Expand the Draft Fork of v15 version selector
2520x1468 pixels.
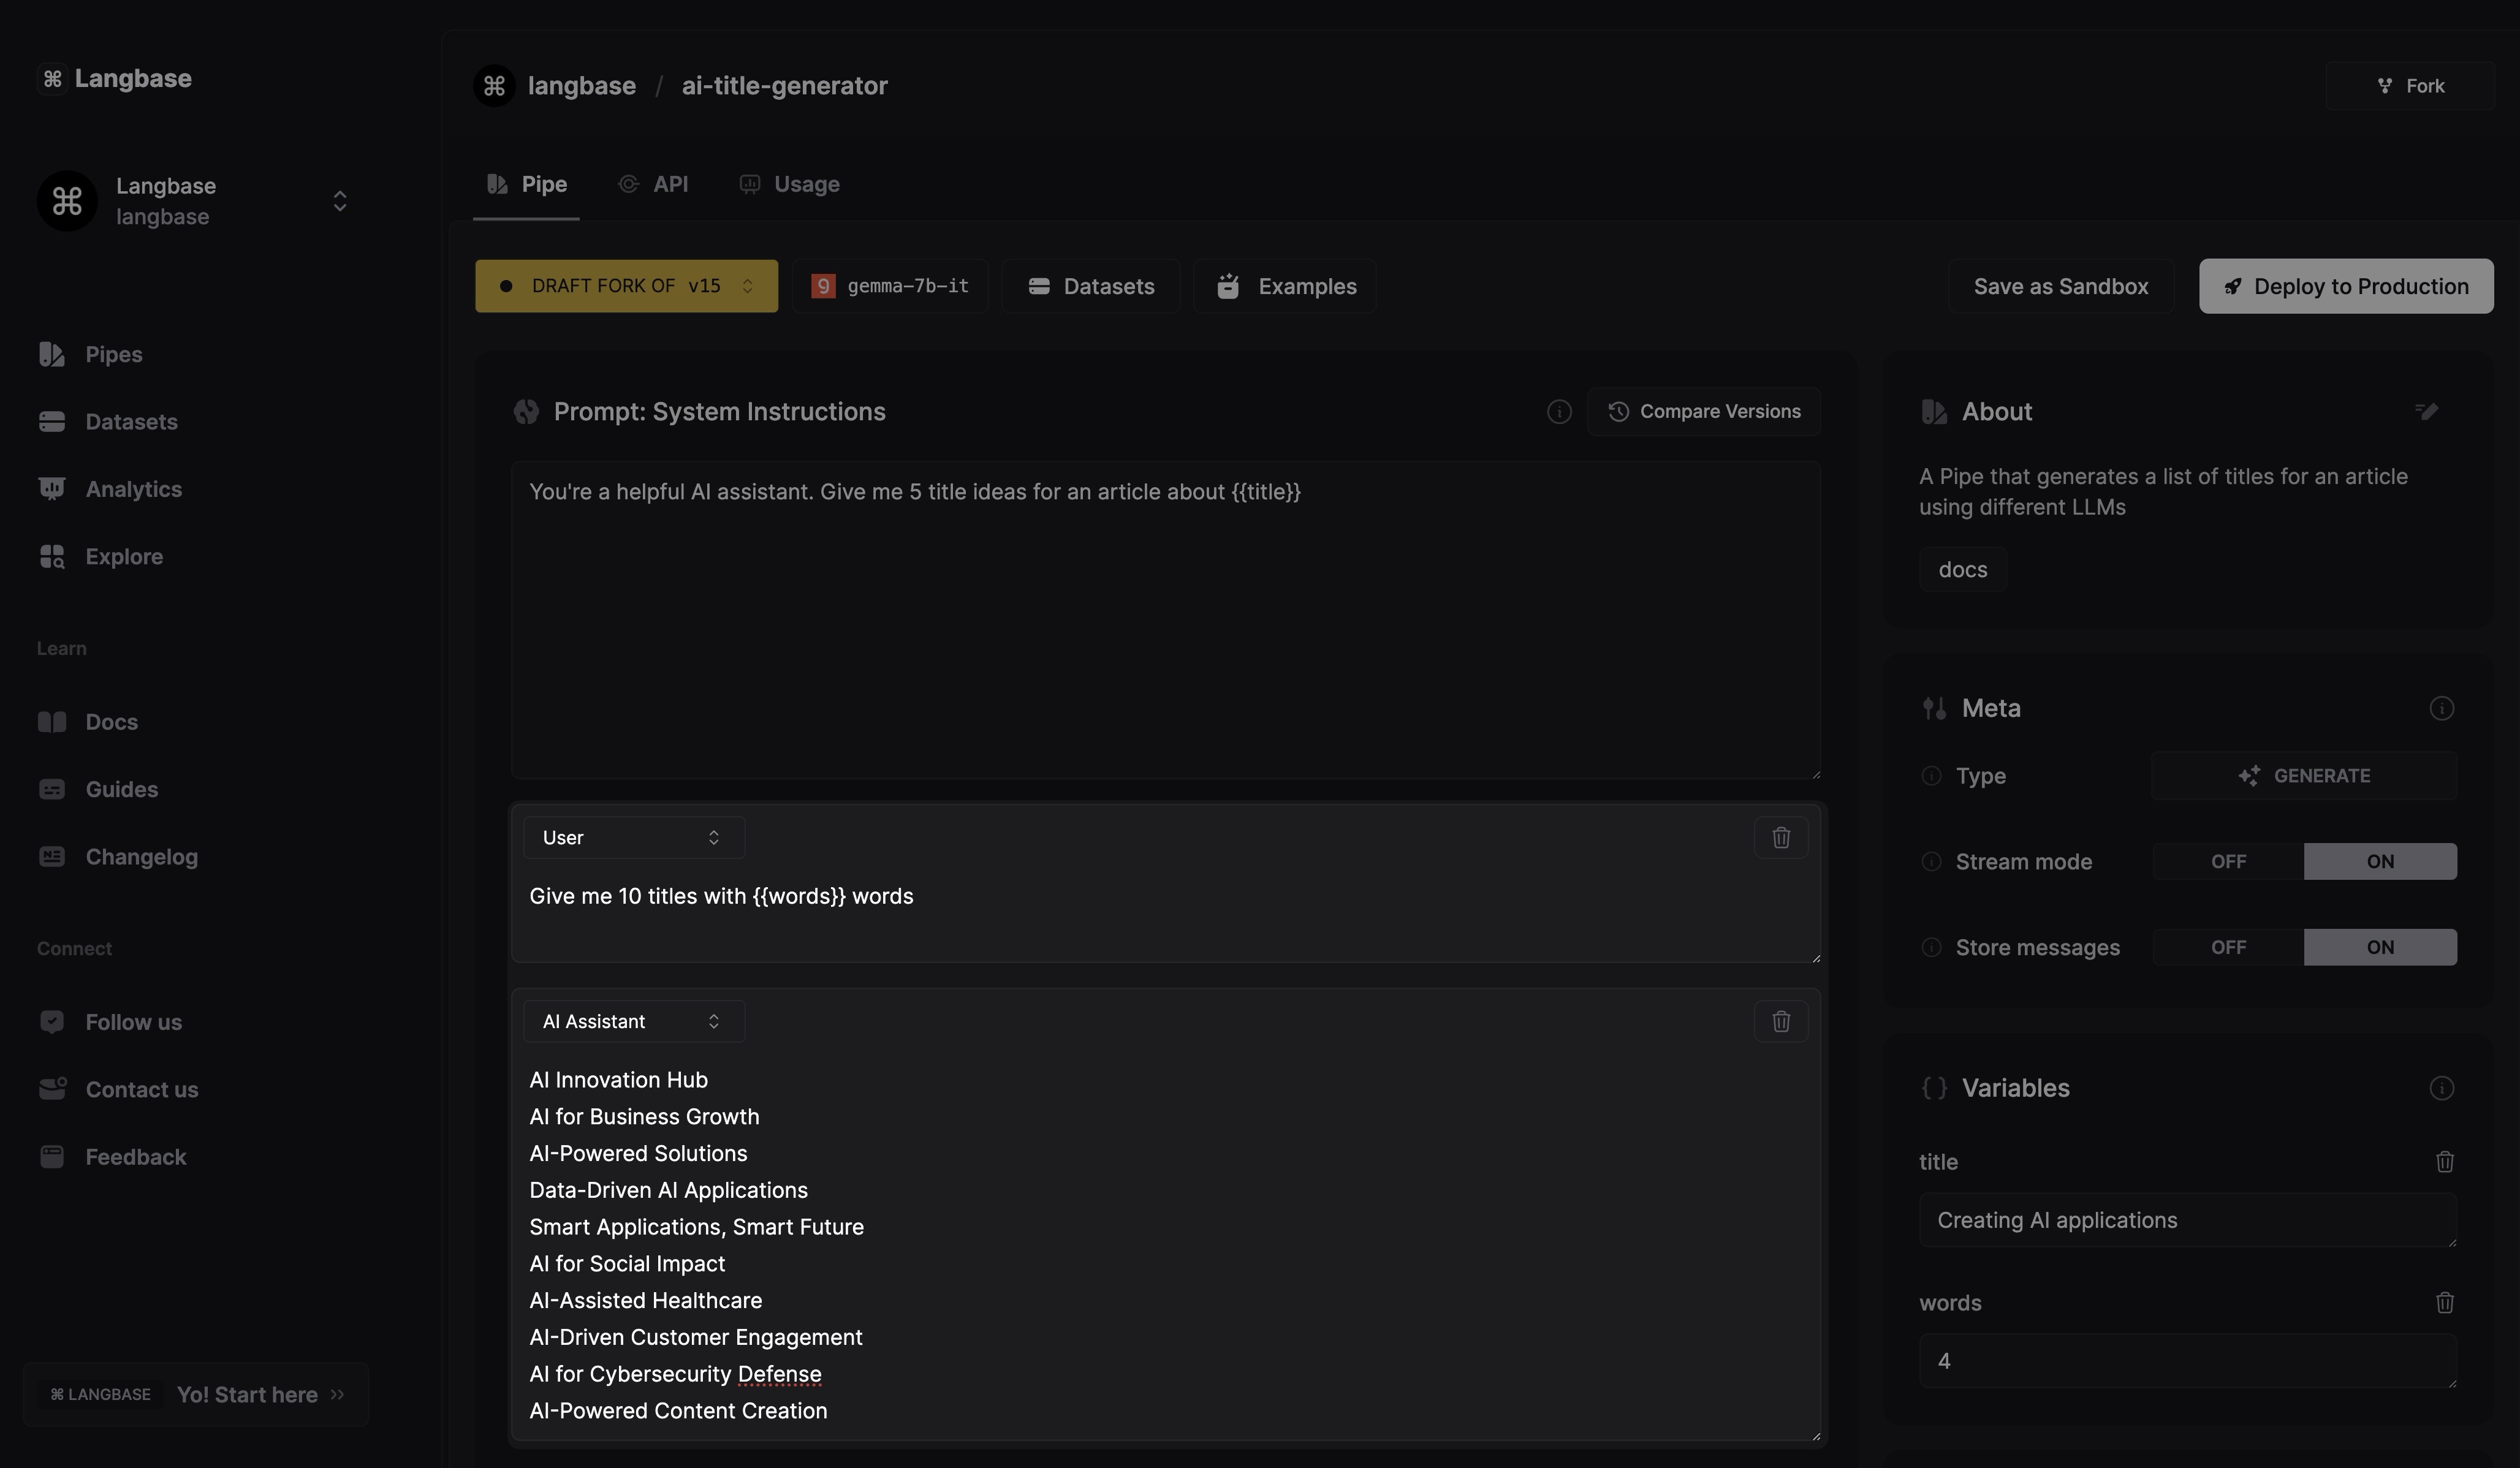click(x=626, y=286)
